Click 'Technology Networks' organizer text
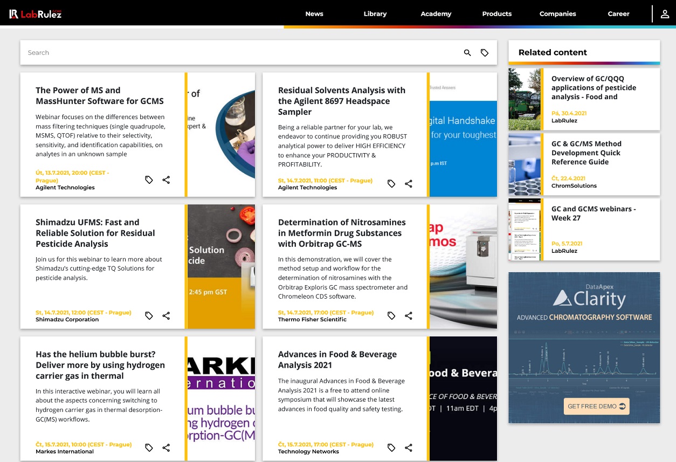The height and width of the screenshot is (462, 676). [308, 452]
